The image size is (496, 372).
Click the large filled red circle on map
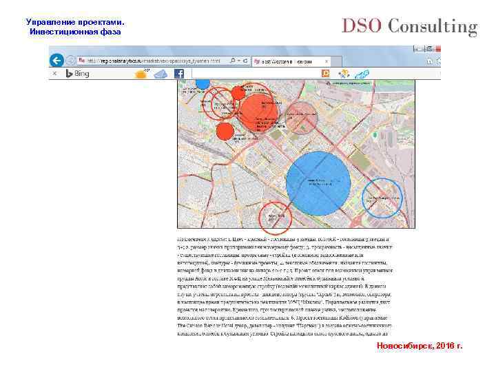pyautogui.click(x=258, y=112)
